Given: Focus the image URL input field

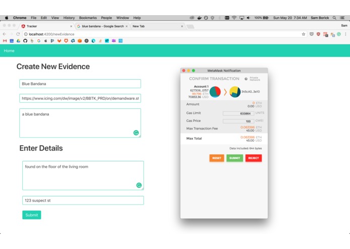Looking at the screenshot, I should (80, 98).
